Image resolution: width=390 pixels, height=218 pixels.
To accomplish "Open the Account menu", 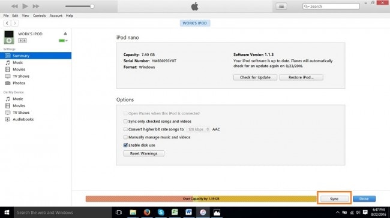I will (x=56, y=16).
